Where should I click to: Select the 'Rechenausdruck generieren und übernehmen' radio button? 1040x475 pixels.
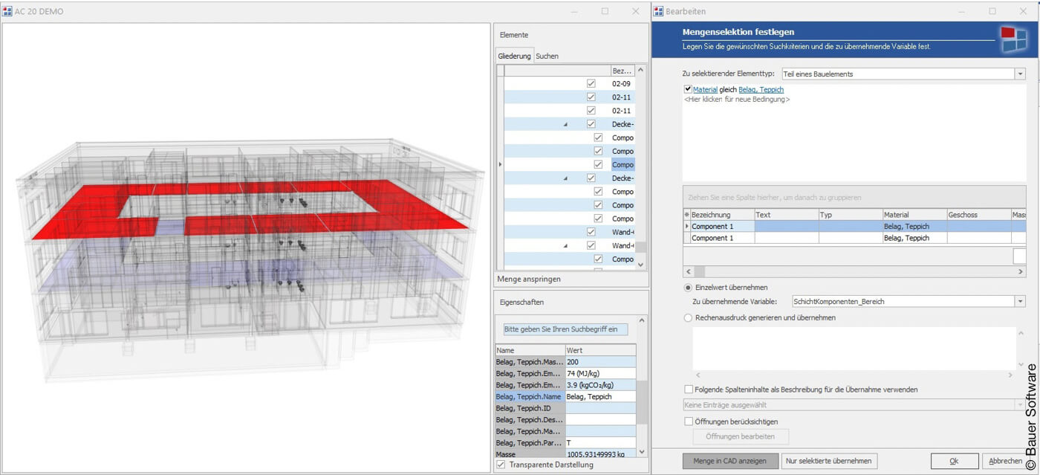click(687, 317)
